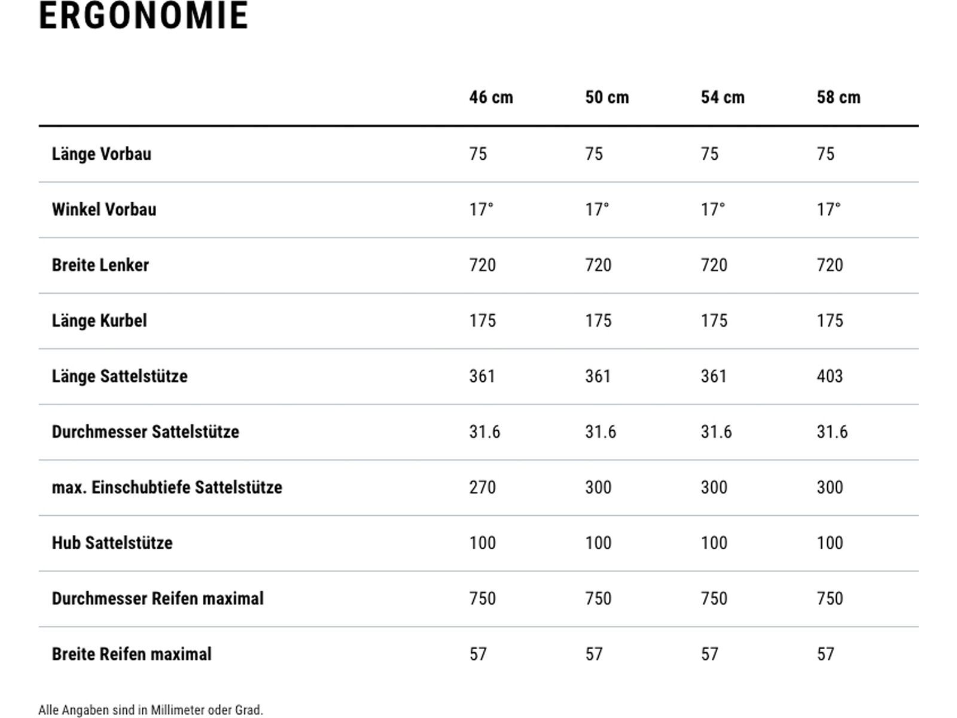Click the Breite Lenker row label
The width and height of the screenshot is (957, 718).
[100, 265]
